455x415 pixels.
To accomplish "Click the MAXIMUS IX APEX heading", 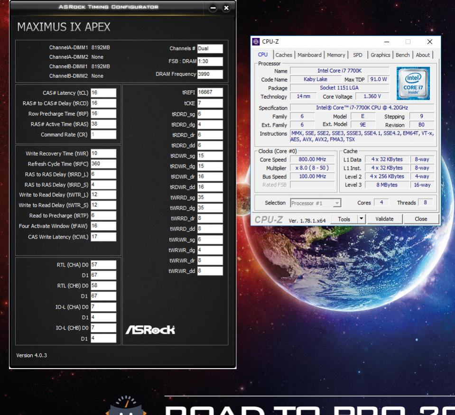I will point(64,27).
